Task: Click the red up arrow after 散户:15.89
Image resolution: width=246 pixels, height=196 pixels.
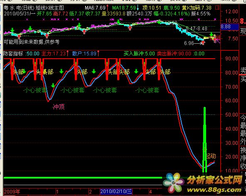Action: pos(98,53)
